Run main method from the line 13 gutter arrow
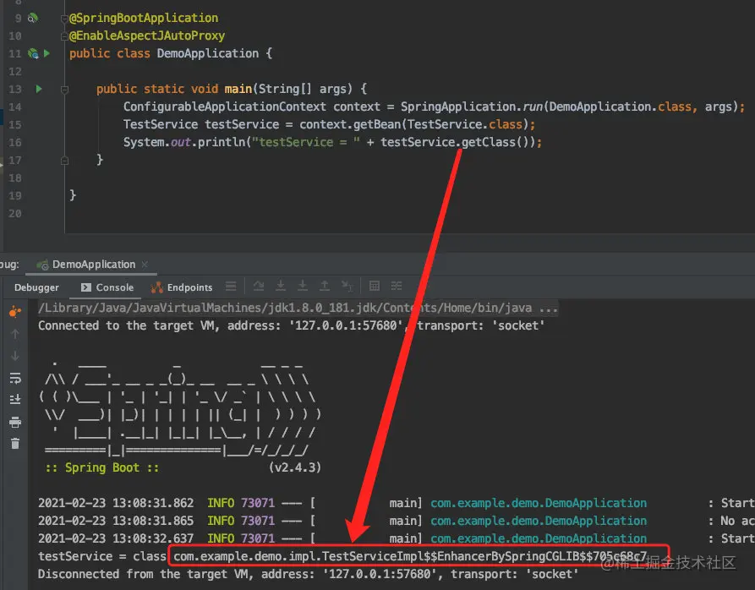 click(x=39, y=89)
